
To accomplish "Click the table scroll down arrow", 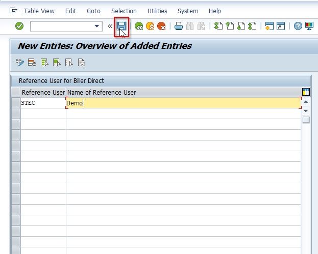I will coord(306,111).
